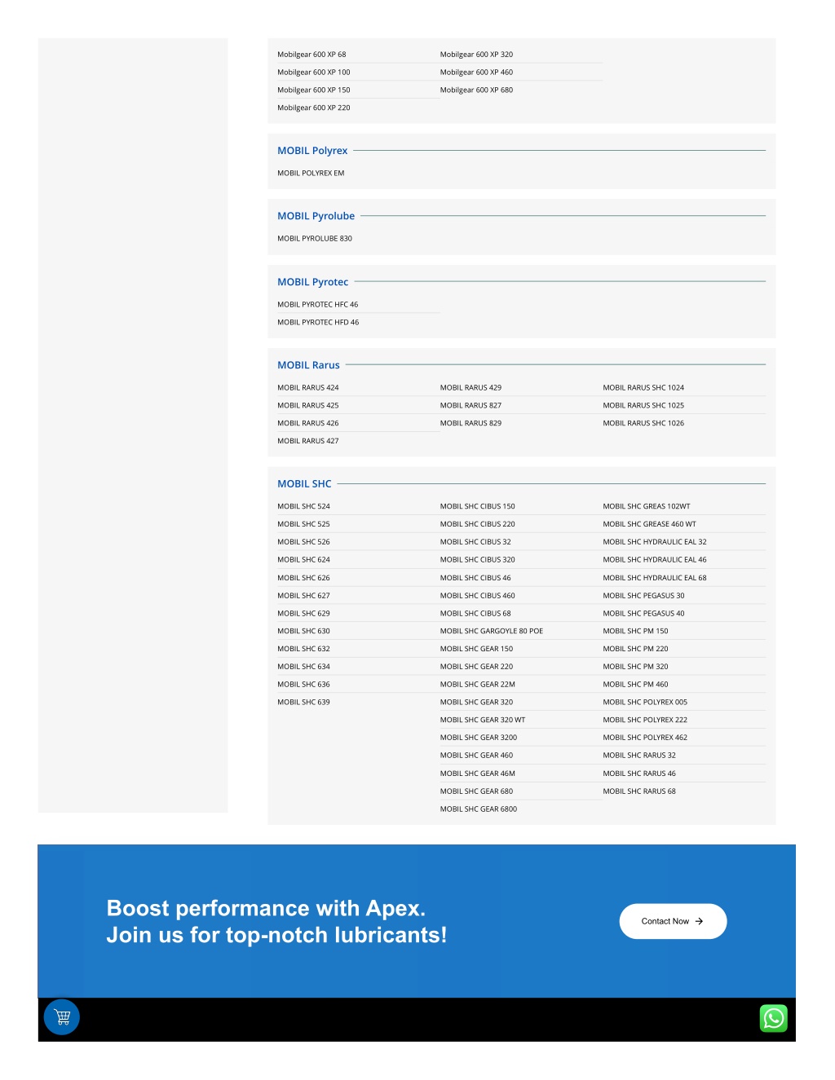Open MOBIL PYROTEC HFC 46
This screenshot has height=1080, width=835.
click(317, 305)
